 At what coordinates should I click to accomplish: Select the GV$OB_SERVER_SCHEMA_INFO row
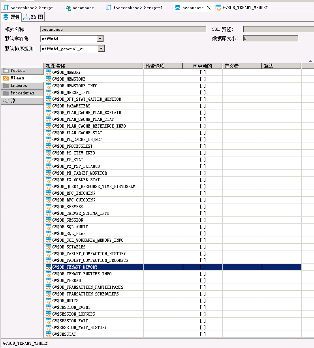pos(173,213)
